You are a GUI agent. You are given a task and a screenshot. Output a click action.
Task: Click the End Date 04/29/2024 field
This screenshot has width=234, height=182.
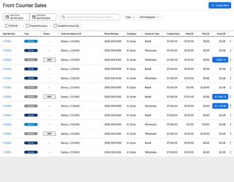pos(43,17)
